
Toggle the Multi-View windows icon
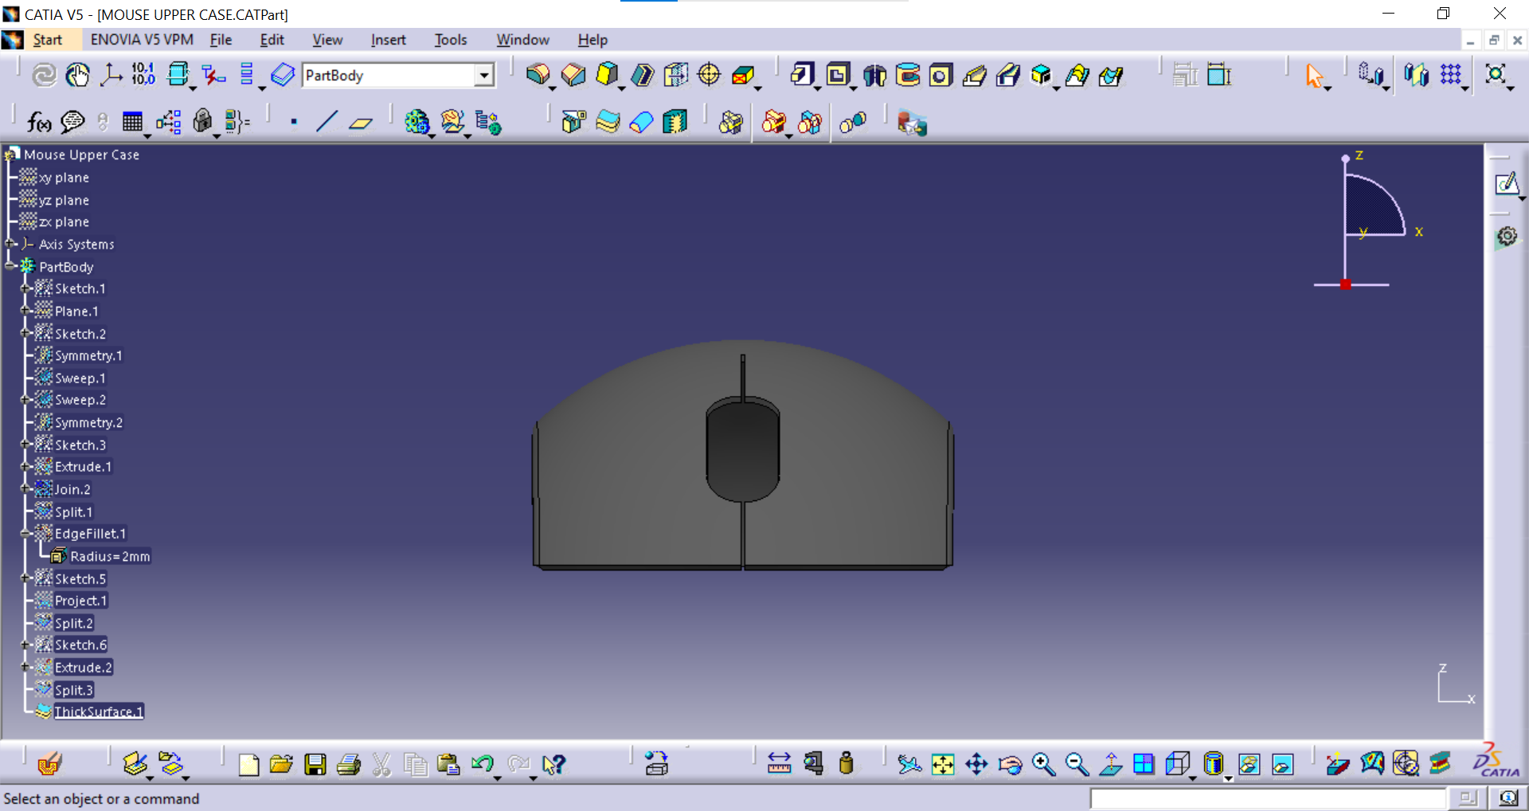1144,764
